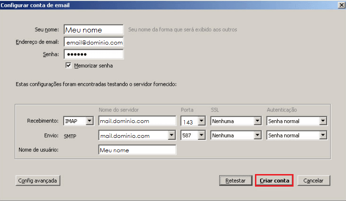Click the Criar conta button
Image resolution: width=346 pixels, height=201 pixels.
[274, 180]
